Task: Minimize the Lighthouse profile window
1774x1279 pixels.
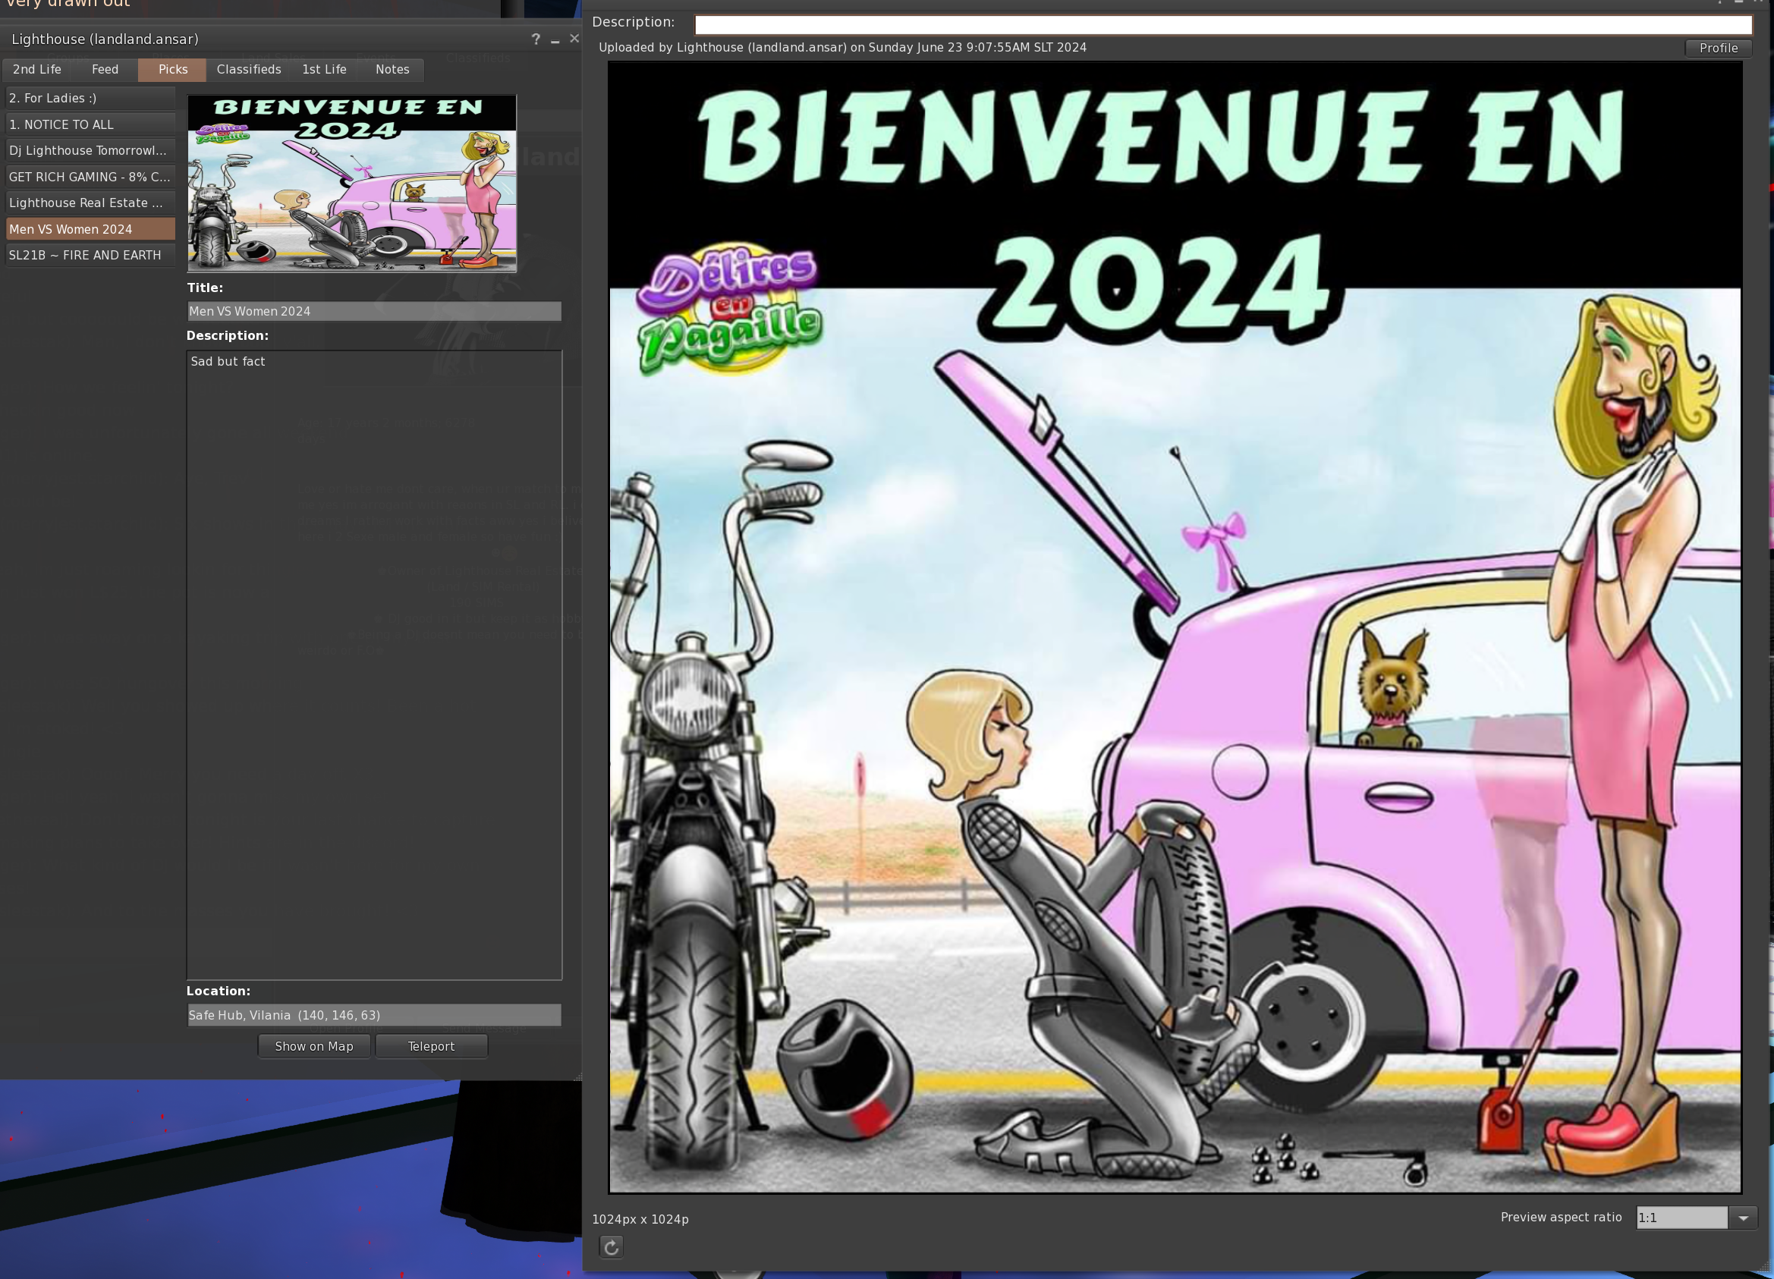Action: pyautogui.click(x=555, y=39)
